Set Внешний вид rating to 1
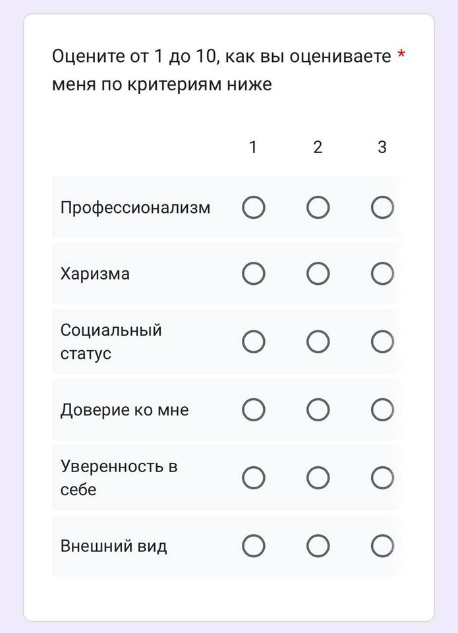The image size is (458, 633). (254, 546)
